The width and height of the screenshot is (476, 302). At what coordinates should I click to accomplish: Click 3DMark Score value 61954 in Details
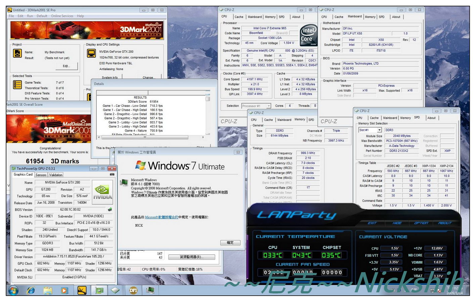tap(154, 102)
